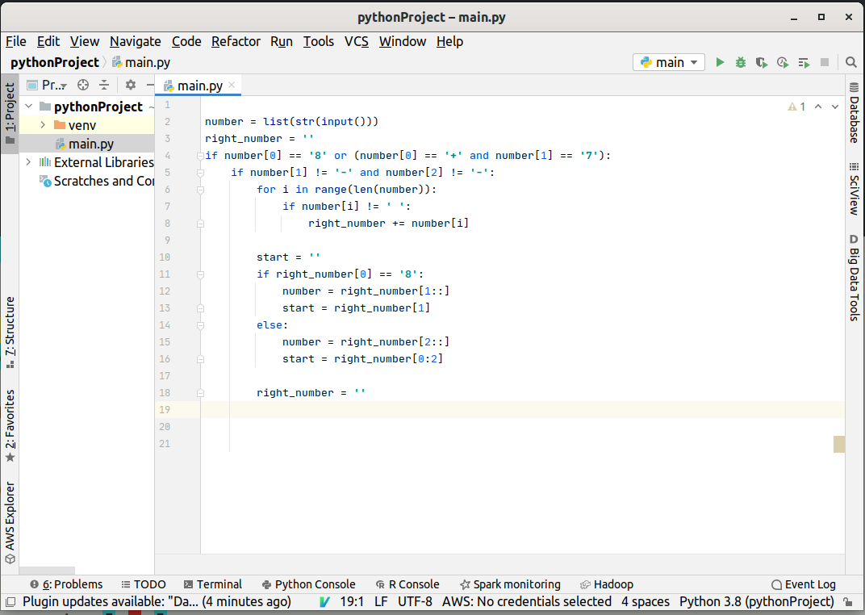865x615 pixels.
Task: Open the TODO tool window
Action: click(x=144, y=584)
